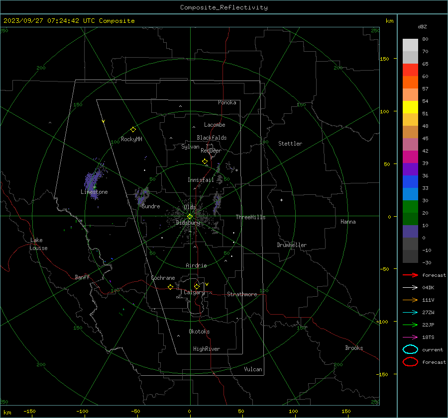448x418 pixels.
Task: Click the red forecast ellipse icon
Action: click(410, 362)
